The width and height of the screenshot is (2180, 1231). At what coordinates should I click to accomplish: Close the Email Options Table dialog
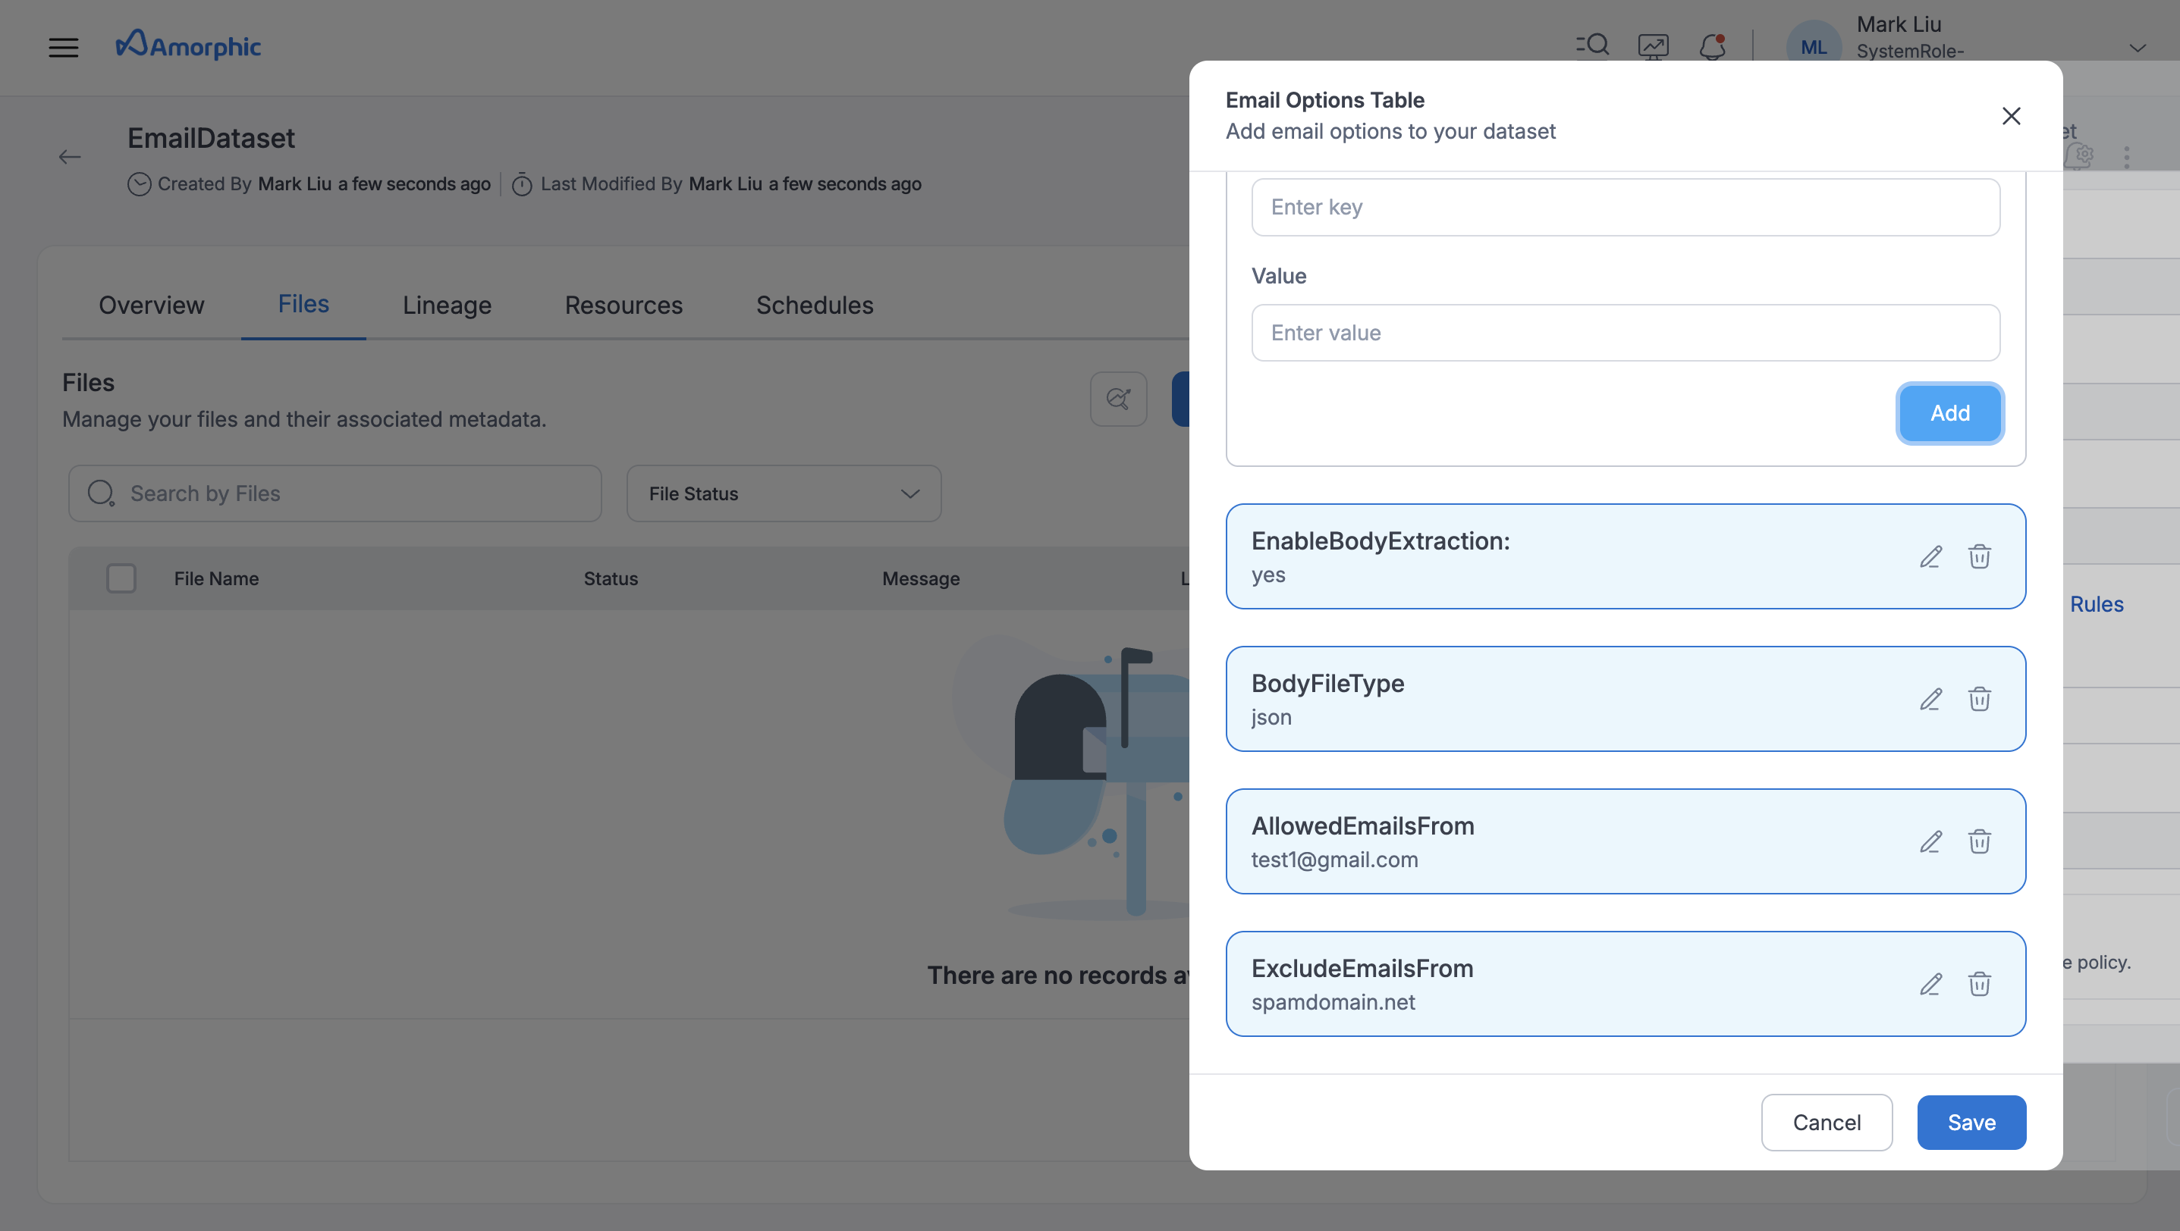click(2012, 116)
